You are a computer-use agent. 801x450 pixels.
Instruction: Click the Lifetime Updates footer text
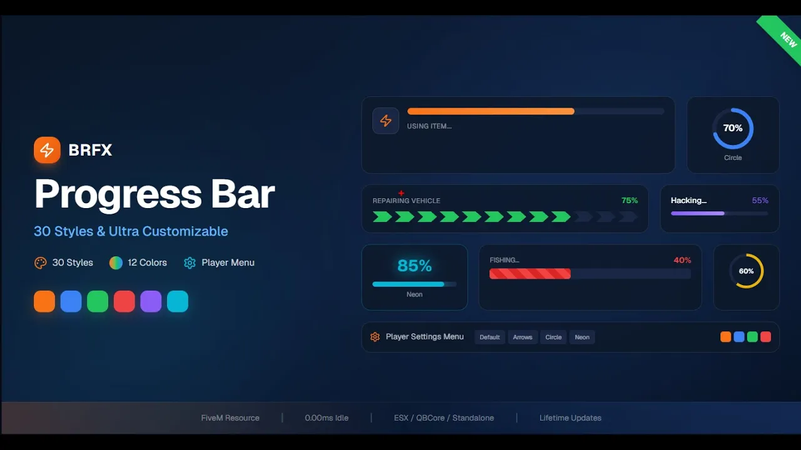(x=570, y=418)
